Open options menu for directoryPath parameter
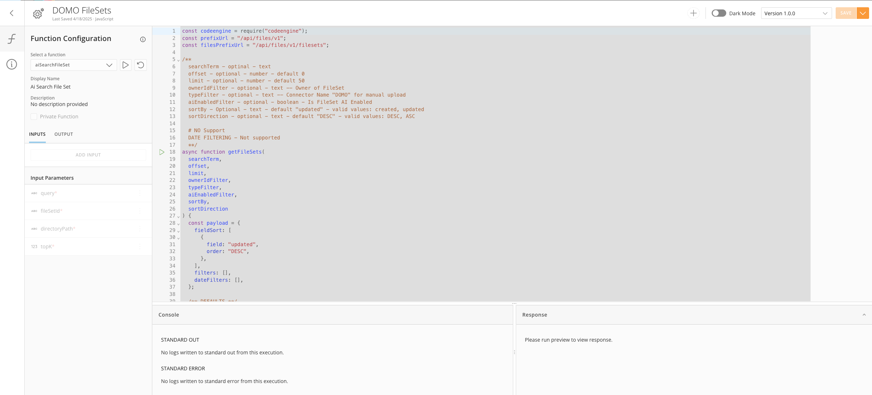The height and width of the screenshot is (395, 872). 140,229
